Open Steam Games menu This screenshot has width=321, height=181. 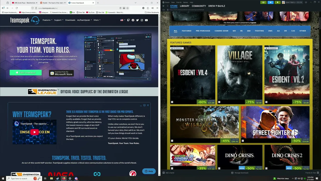pos(186,2)
